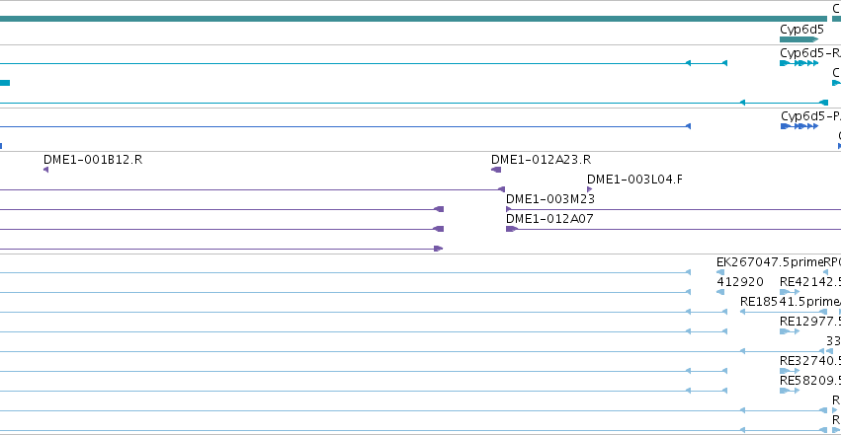Image resolution: width=841 pixels, height=435 pixels.
Task: Click the Cyp6d5-R. transcript label
Action: click(x=810, y=53)
